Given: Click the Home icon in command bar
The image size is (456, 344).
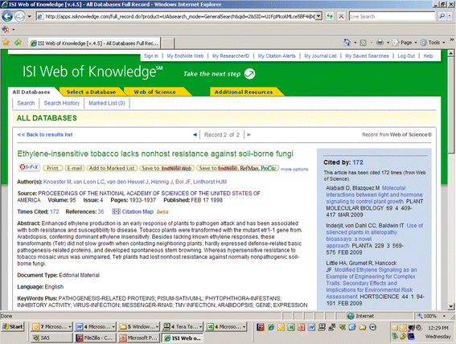Looking at the screenshot, I should [347, 43].
